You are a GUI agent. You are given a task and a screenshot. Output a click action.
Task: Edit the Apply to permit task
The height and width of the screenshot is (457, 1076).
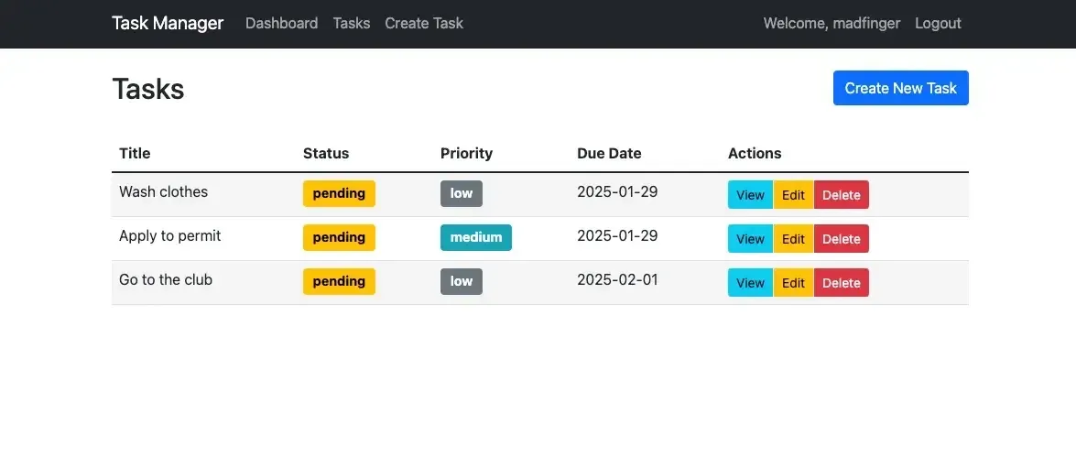(x=793, y=239)
